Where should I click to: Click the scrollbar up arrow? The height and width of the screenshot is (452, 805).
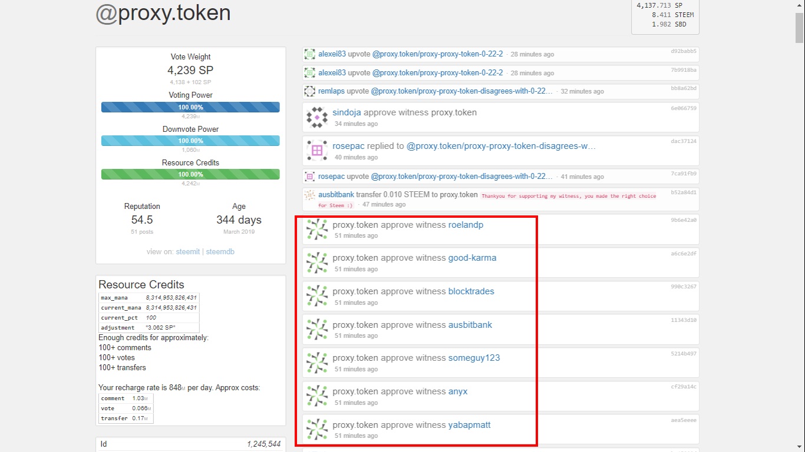pyautogui.click(x=800, y=5)
